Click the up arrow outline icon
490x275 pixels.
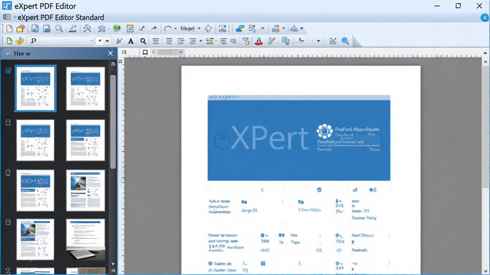208,29
